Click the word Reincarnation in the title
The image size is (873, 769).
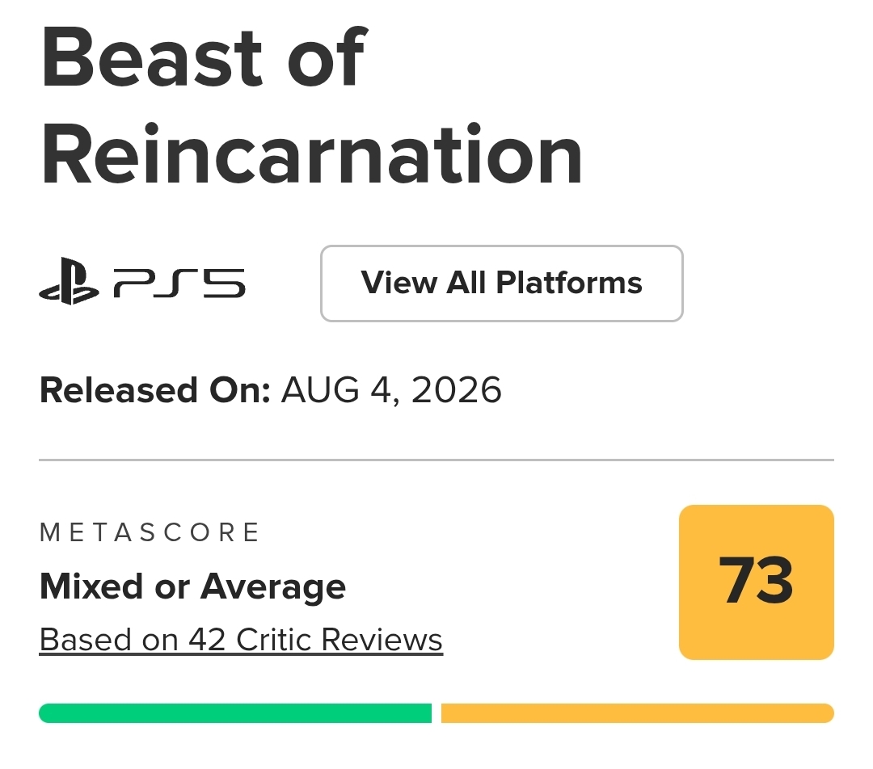312,155
